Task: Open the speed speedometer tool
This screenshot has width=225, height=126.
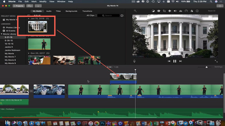Action: (186, 11)
